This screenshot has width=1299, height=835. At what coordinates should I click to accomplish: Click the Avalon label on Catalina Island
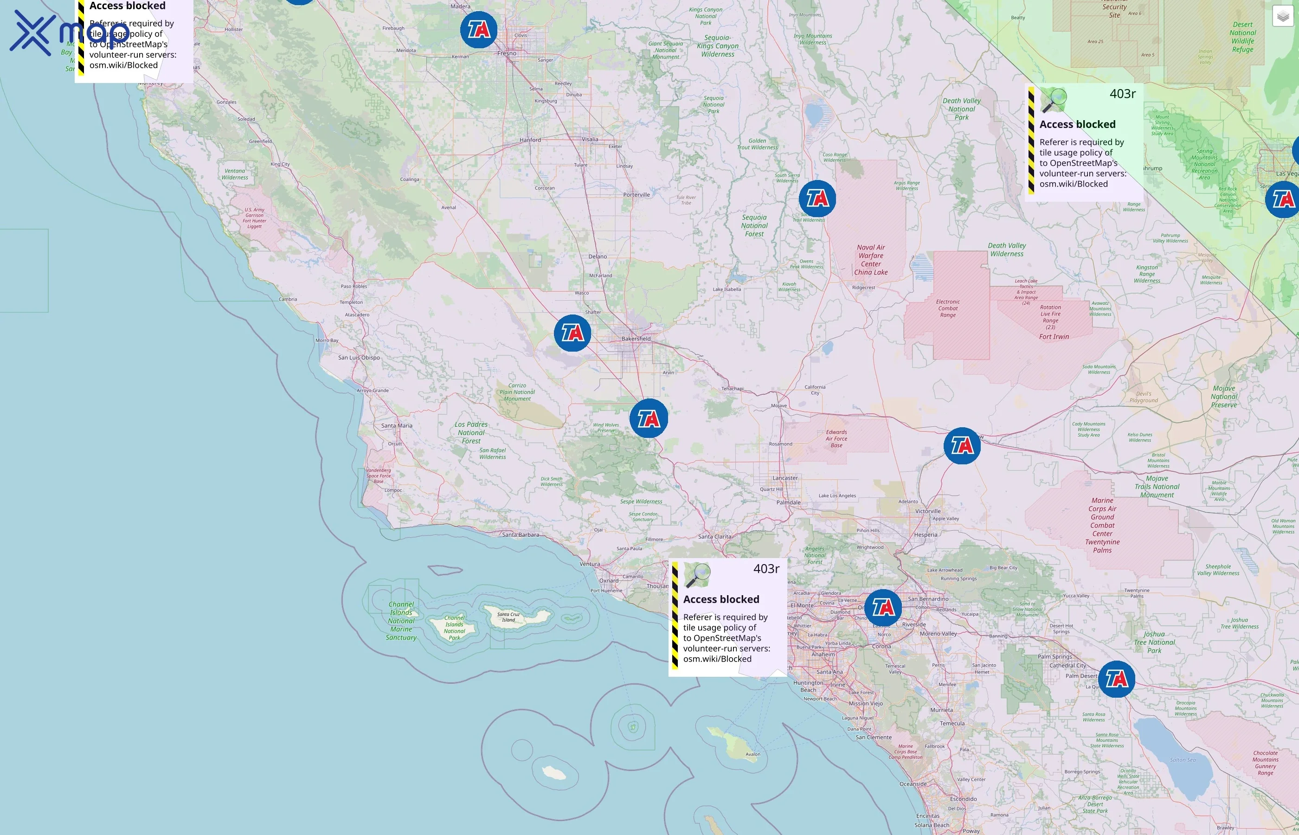tap(752, 754)
